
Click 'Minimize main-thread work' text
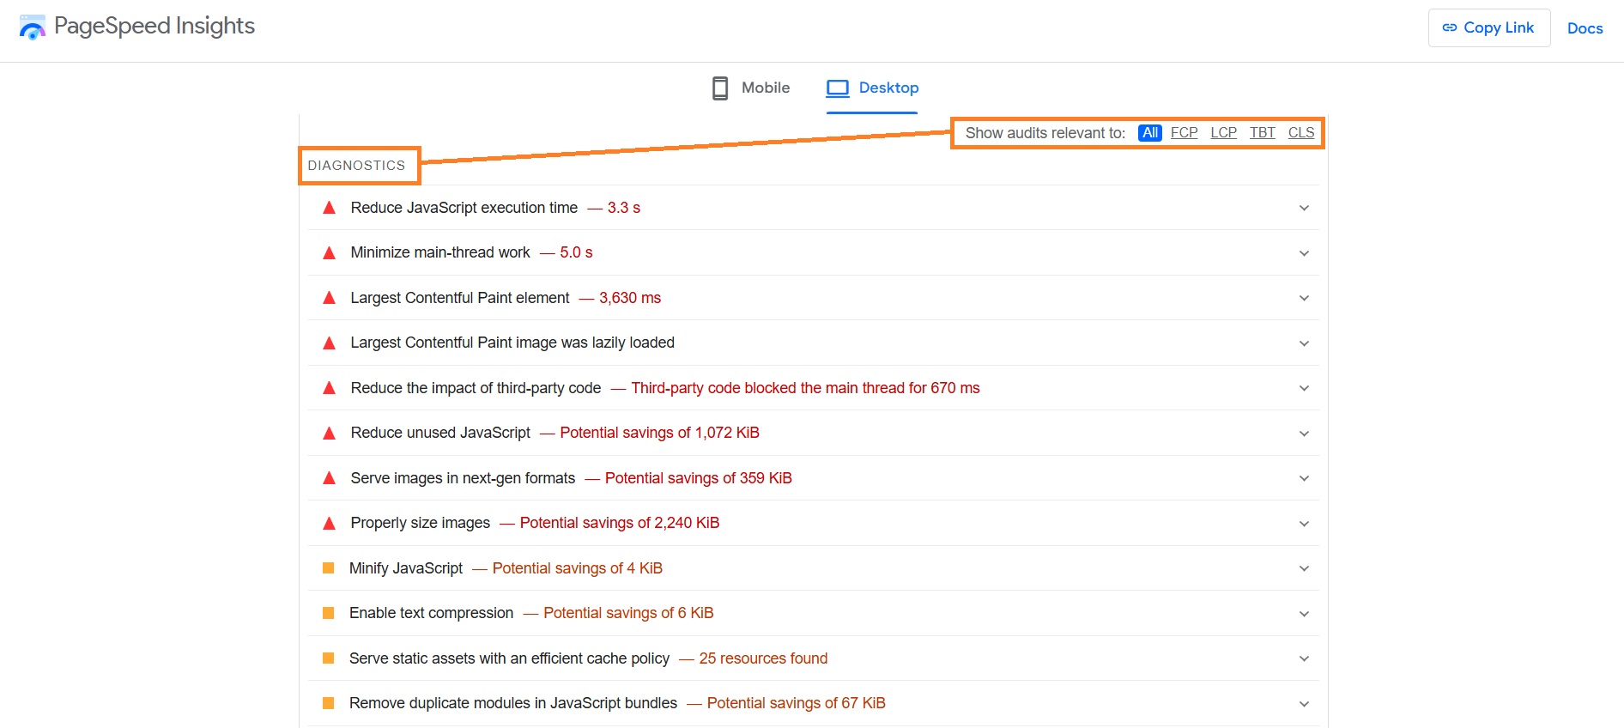point(440,252)
